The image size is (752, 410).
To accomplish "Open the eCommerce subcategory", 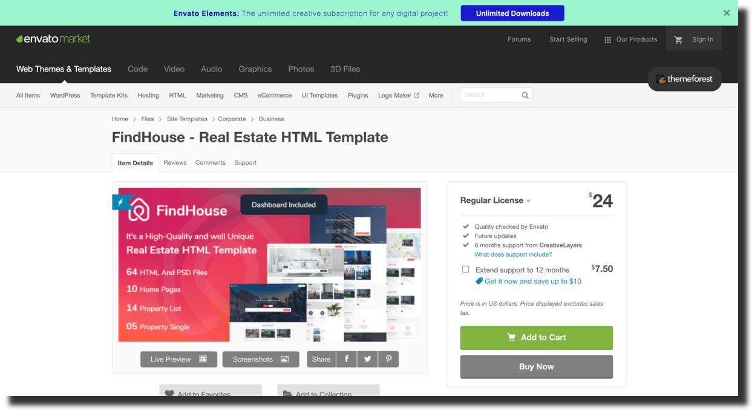I will [x=275, y=95].
